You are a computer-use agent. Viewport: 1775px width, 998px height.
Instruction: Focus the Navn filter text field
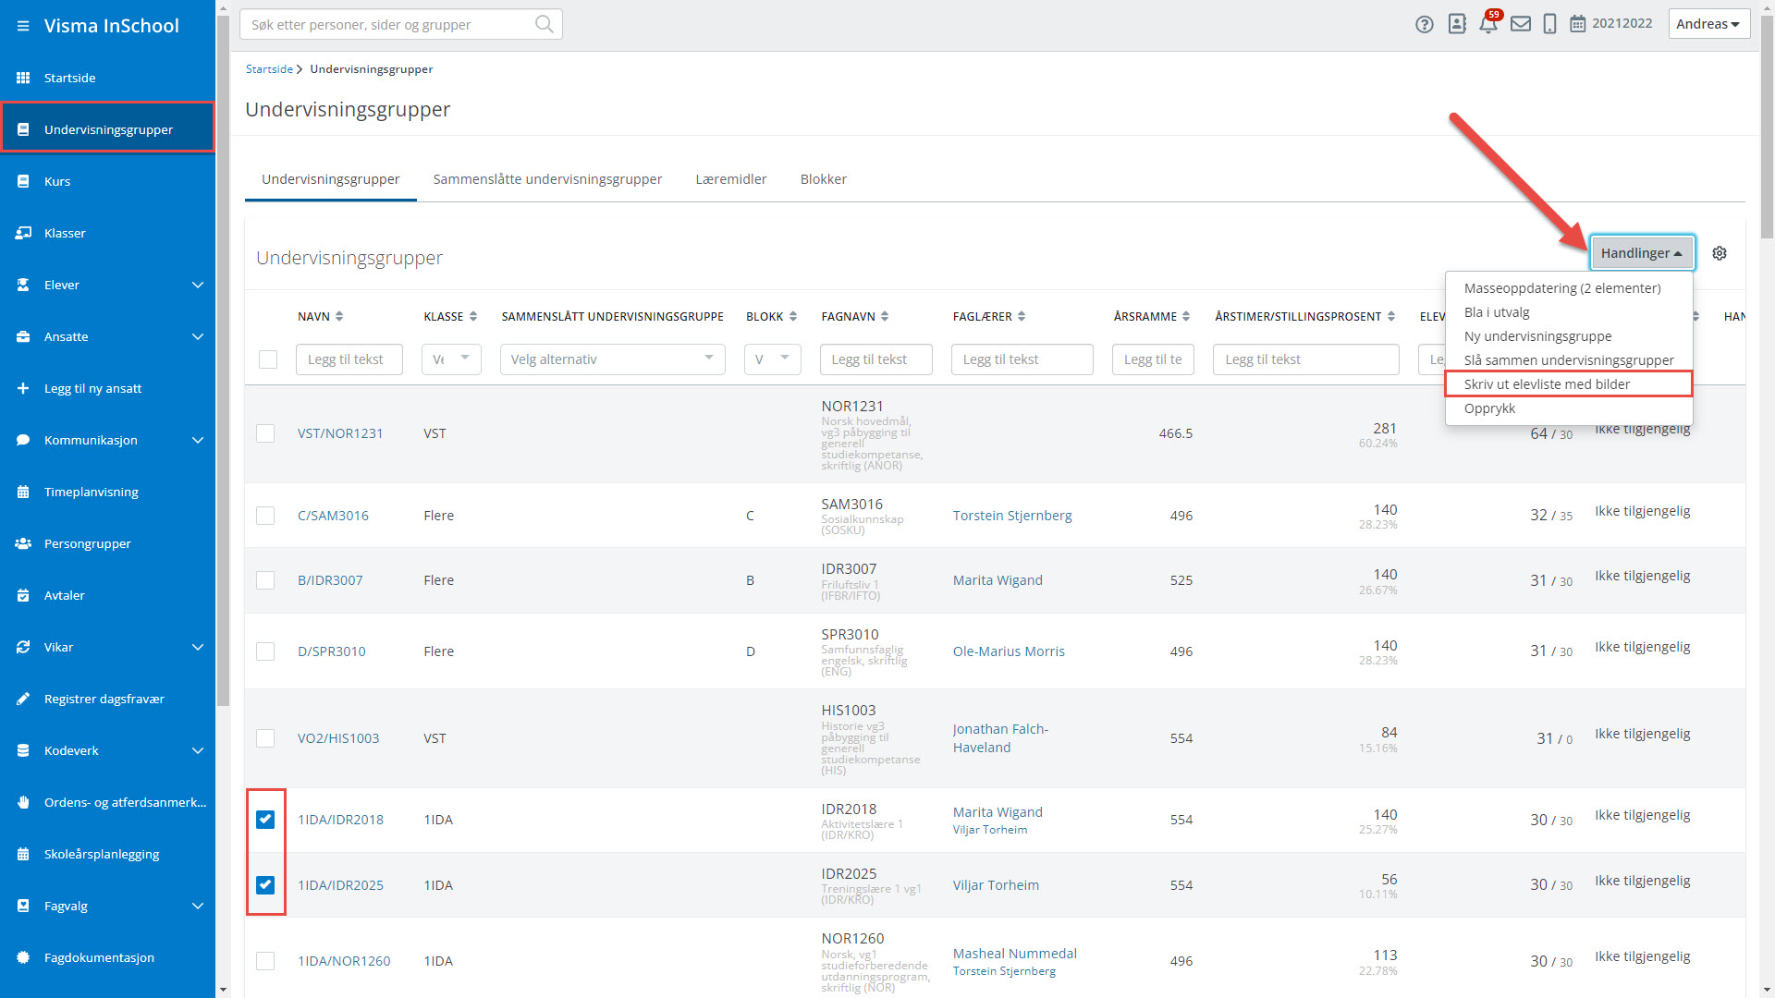click(x=349, y=359)
